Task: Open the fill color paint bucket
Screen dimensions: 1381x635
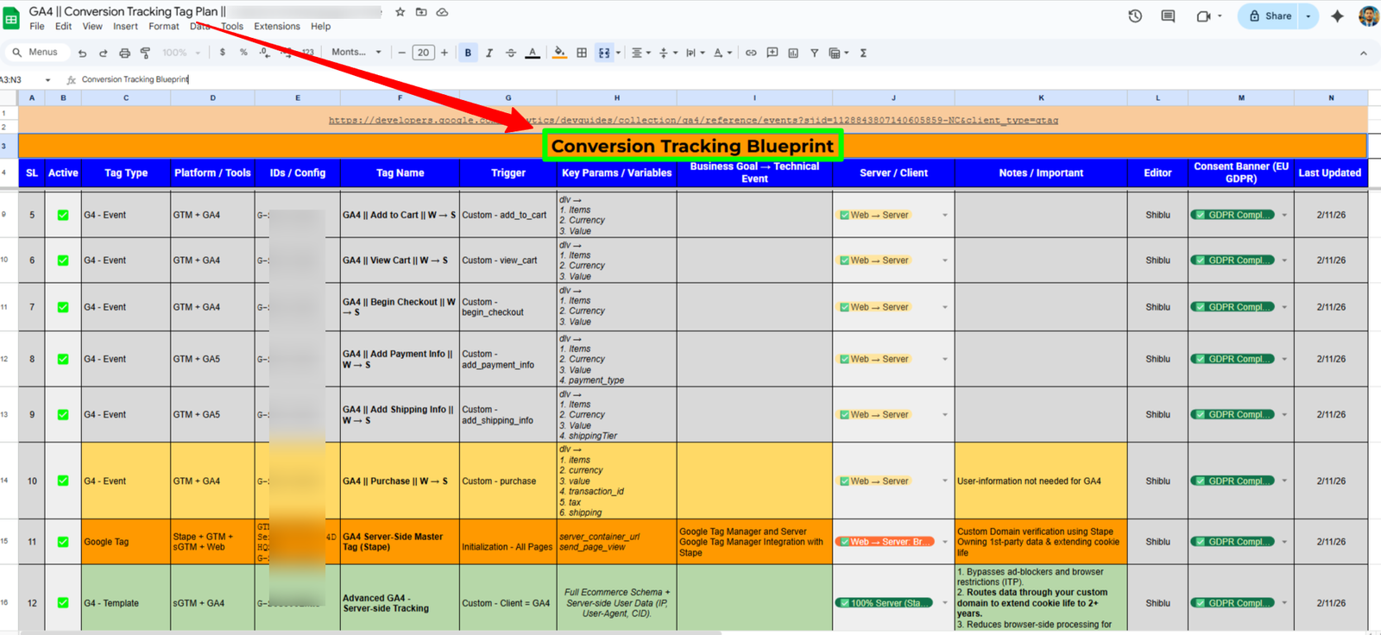Action: click(x=559, y=53)
